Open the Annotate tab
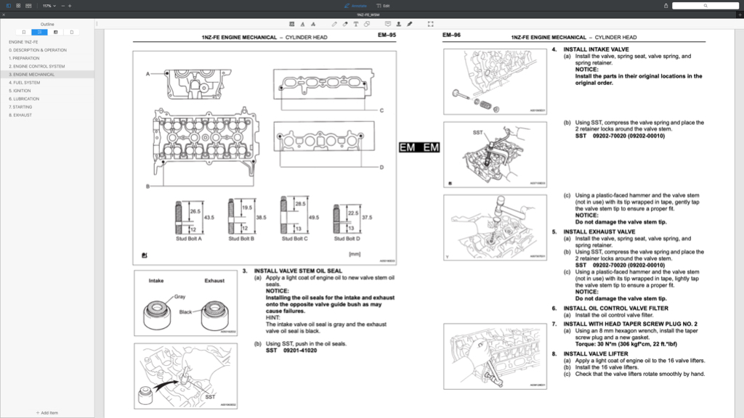 (355, 6)
